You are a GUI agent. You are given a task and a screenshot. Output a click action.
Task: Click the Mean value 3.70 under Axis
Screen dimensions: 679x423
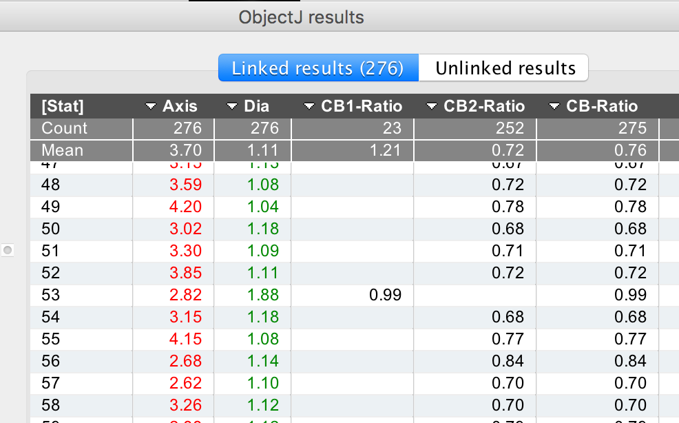point(185,150)
